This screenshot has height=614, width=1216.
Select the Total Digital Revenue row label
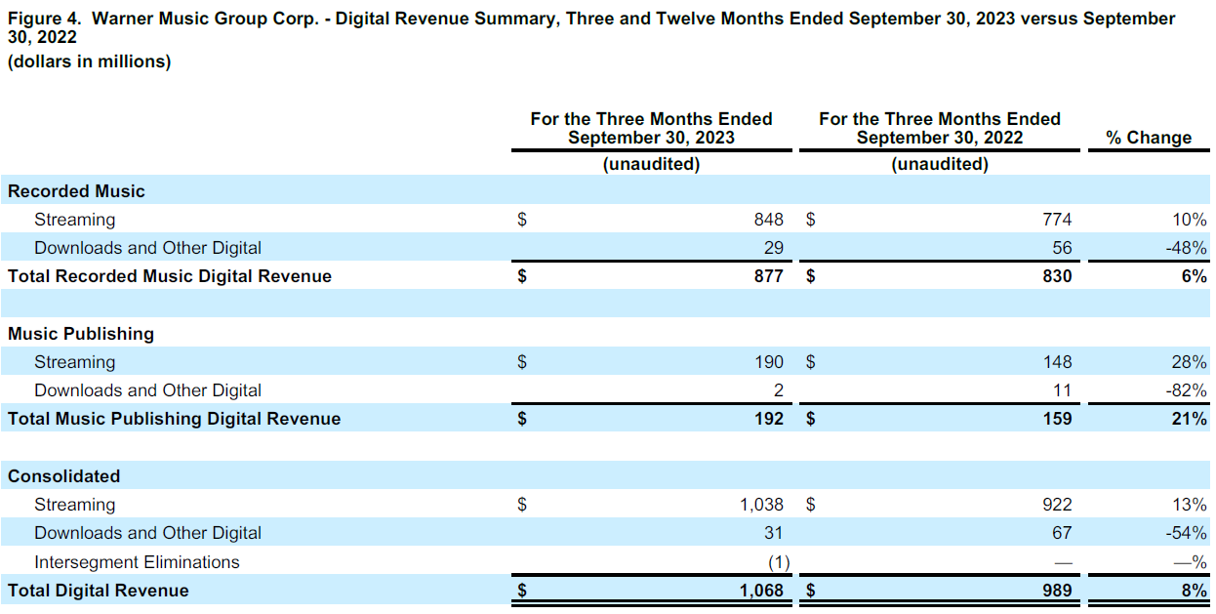[x=98, y=590]
